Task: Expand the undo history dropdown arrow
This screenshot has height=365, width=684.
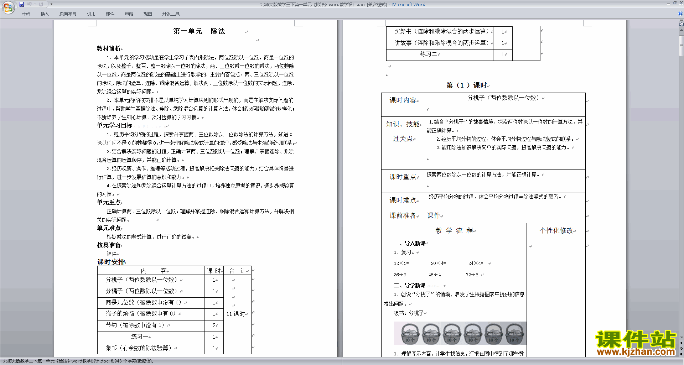Action: [35, 4]
